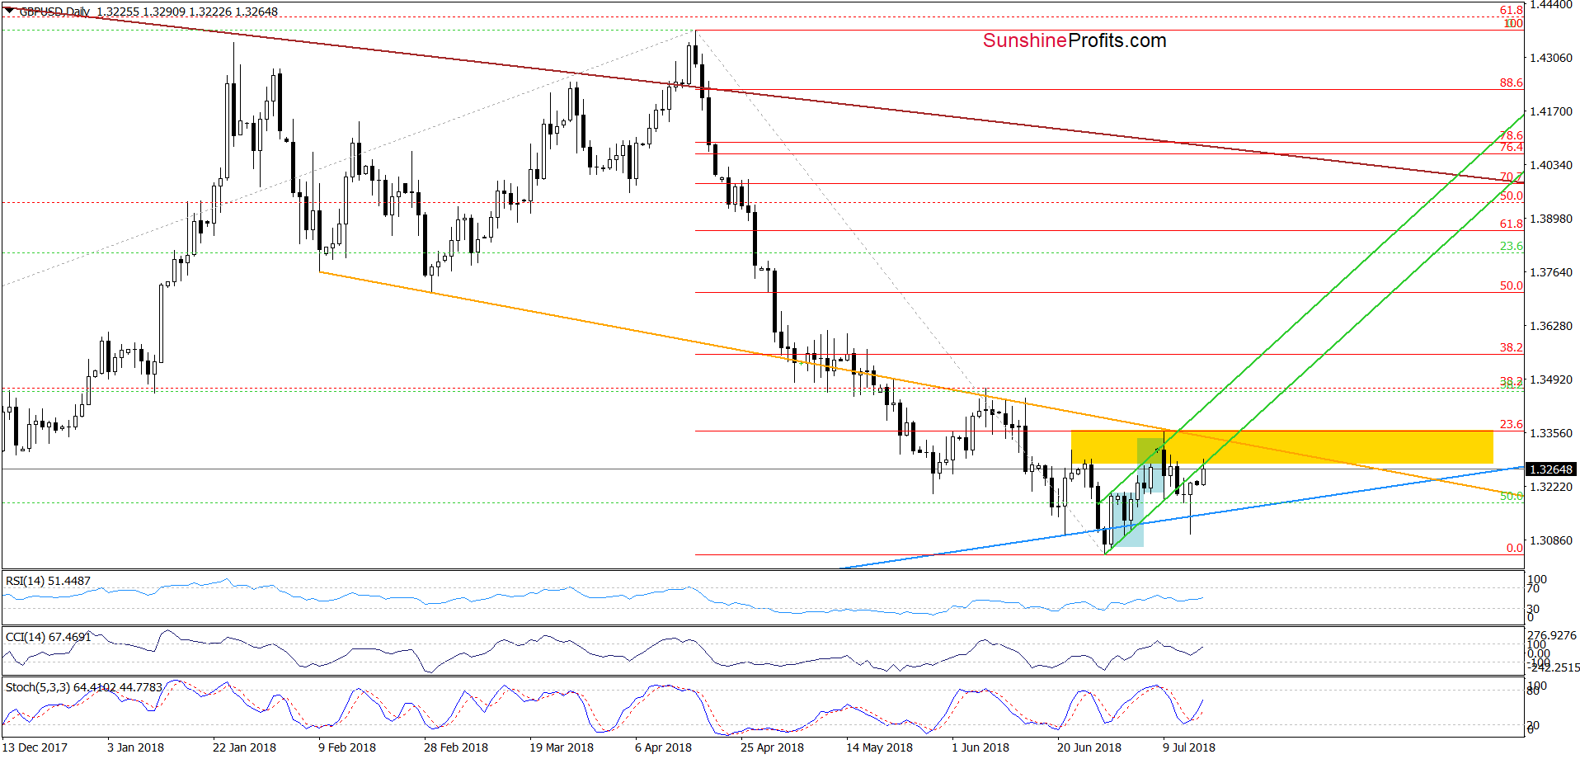Screen dimensions: 1580x759
Task: Click the 1.44400 price axis value
Action: [x=1550, y=5]
